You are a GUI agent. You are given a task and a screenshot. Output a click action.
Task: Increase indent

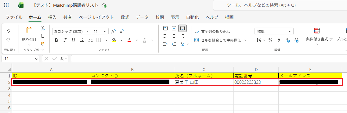pos(174,44)
